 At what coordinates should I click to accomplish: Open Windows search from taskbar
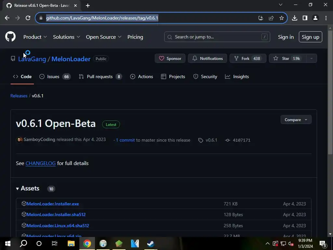tap(23, 243)
